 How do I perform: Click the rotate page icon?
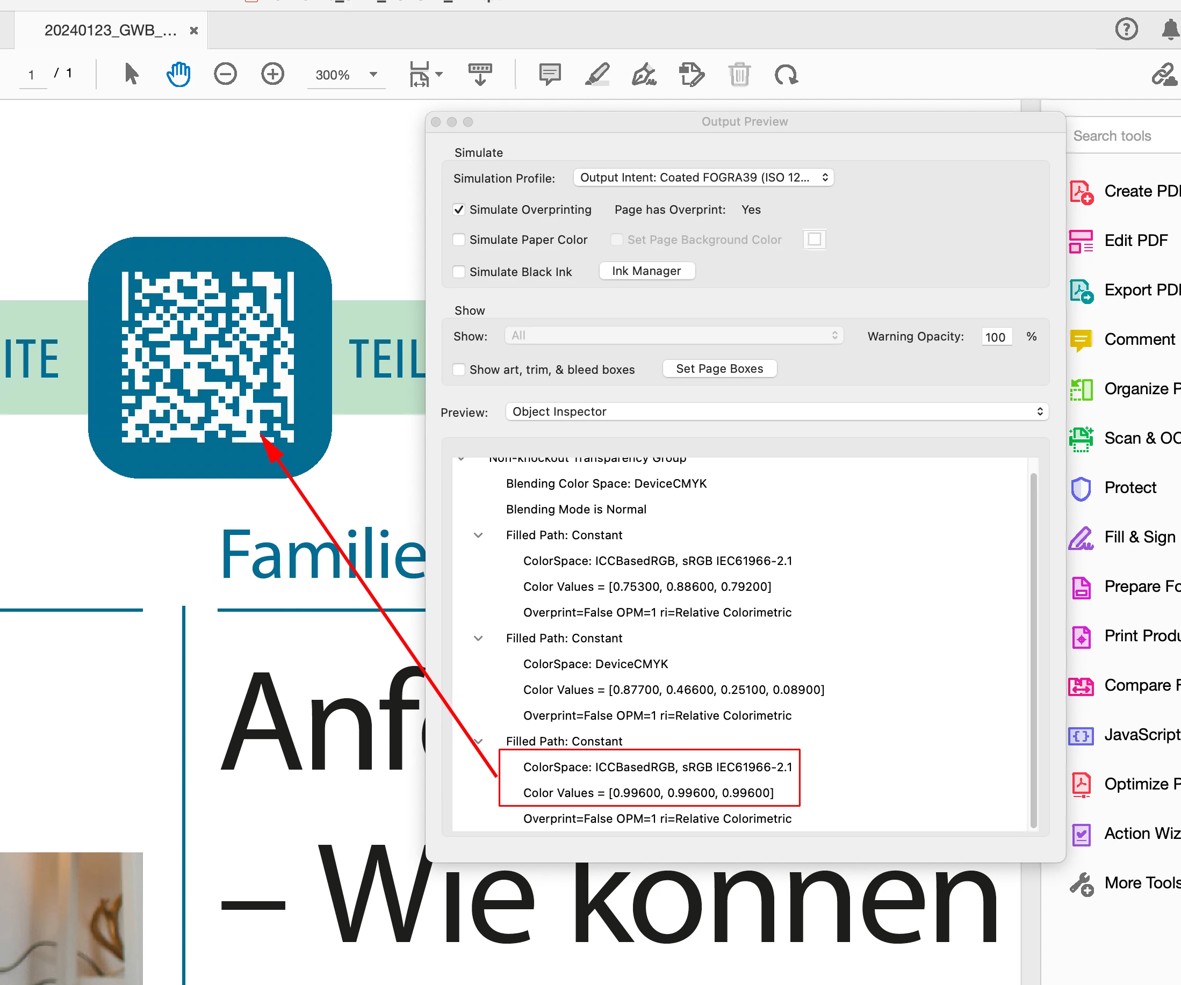[786, 74]
